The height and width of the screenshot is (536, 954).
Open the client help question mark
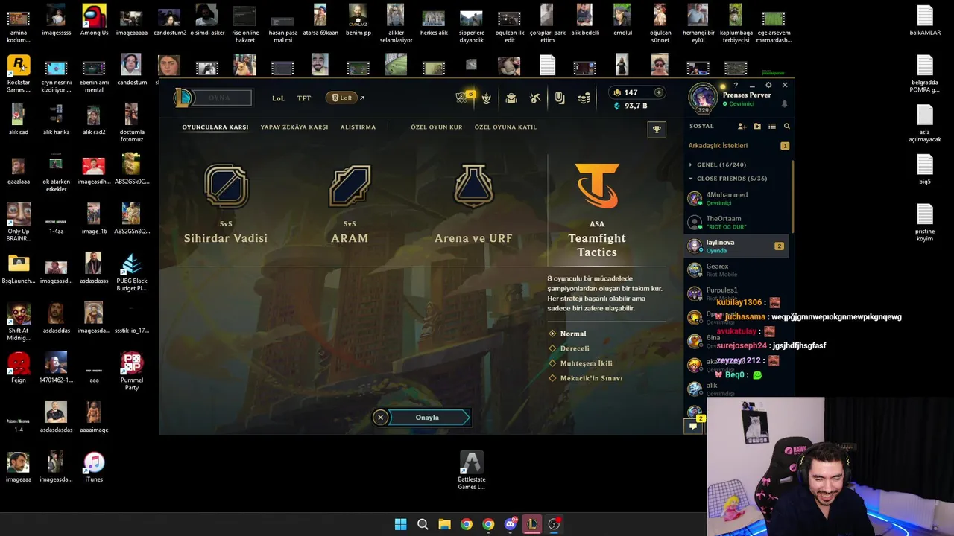tap(736, 86)
